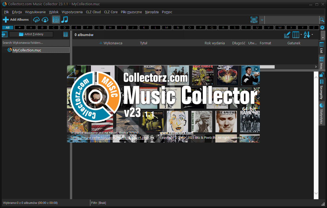
Task: Click details panel scrollbar down arrow
Action: coord(316,193)
